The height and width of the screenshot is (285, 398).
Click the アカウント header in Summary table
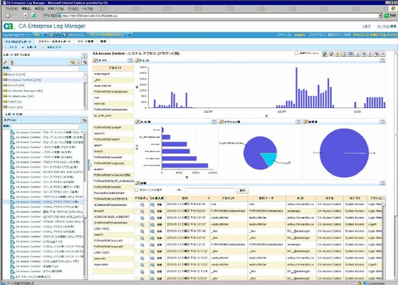(113, 68)
